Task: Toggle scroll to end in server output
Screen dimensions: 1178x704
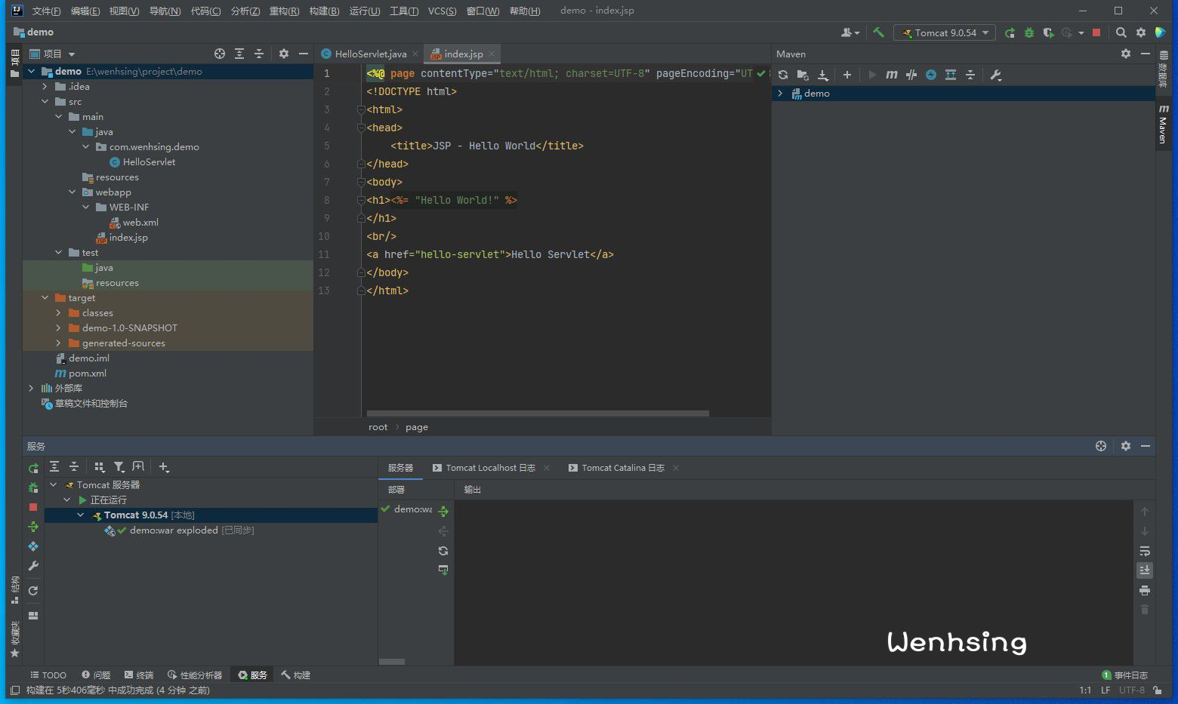Action: click(1145, 570)
